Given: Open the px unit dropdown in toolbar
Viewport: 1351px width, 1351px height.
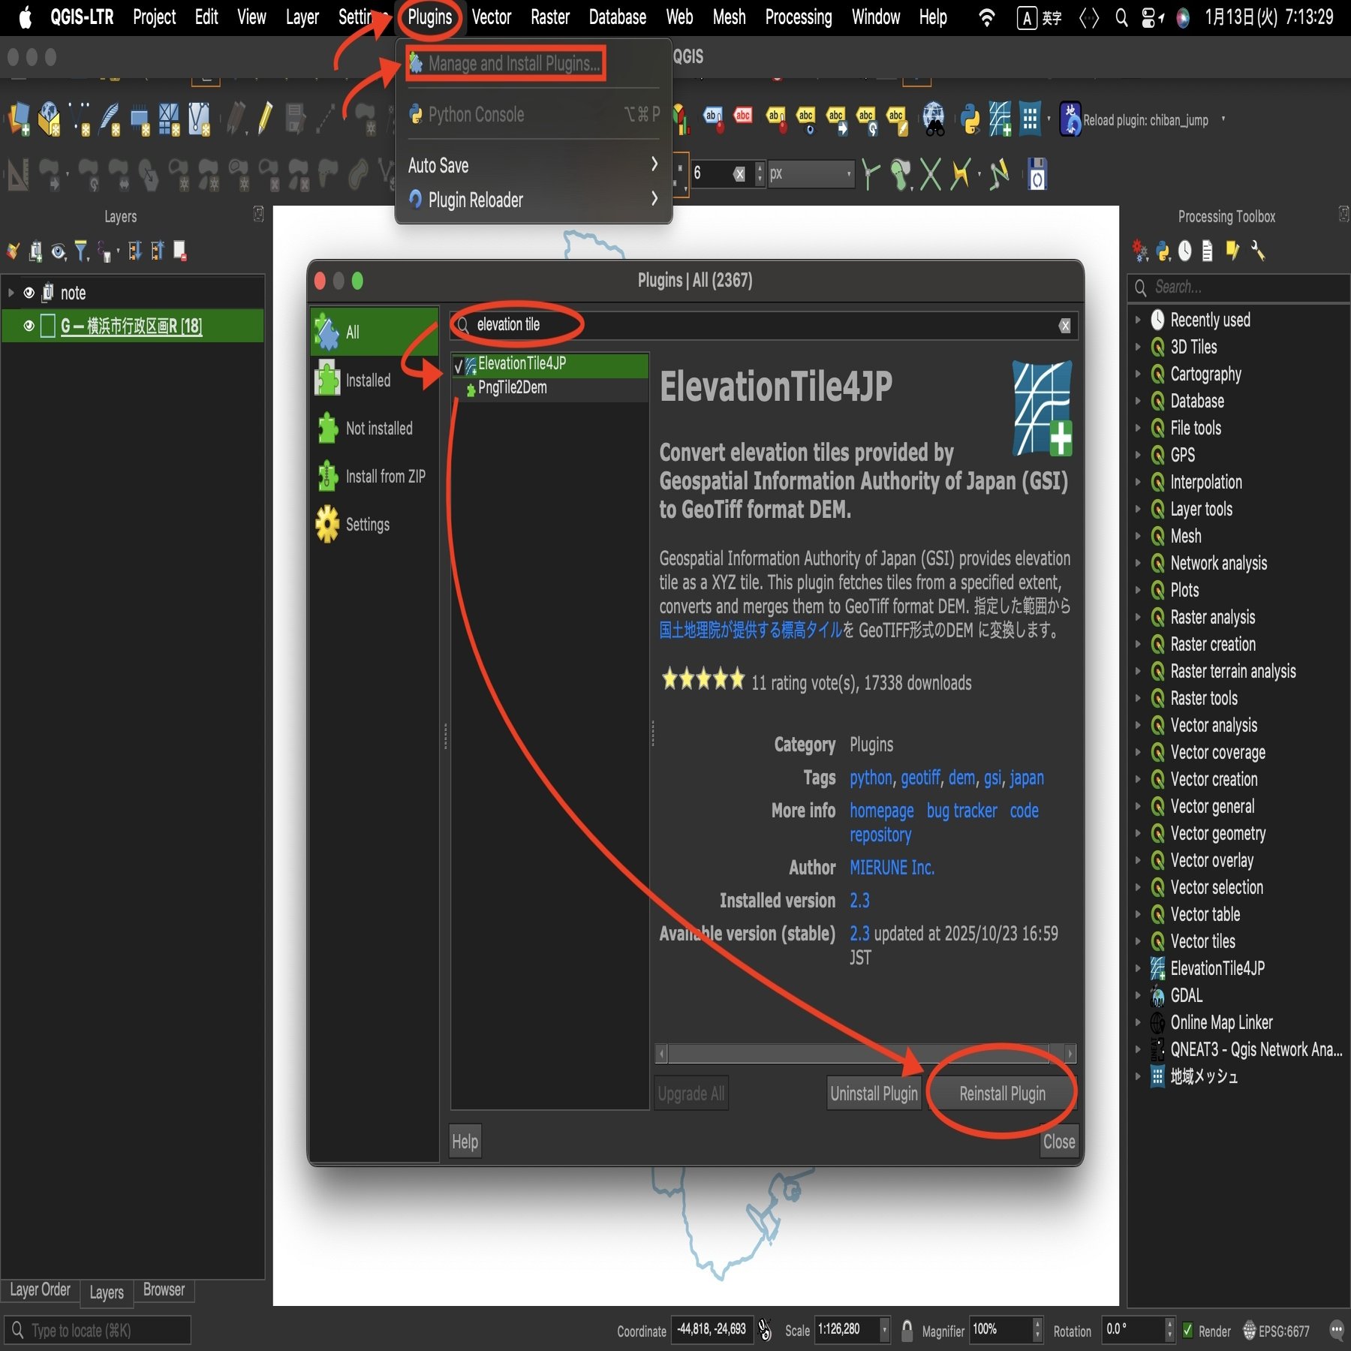Looking at the screenshot, I should (811, 174).
